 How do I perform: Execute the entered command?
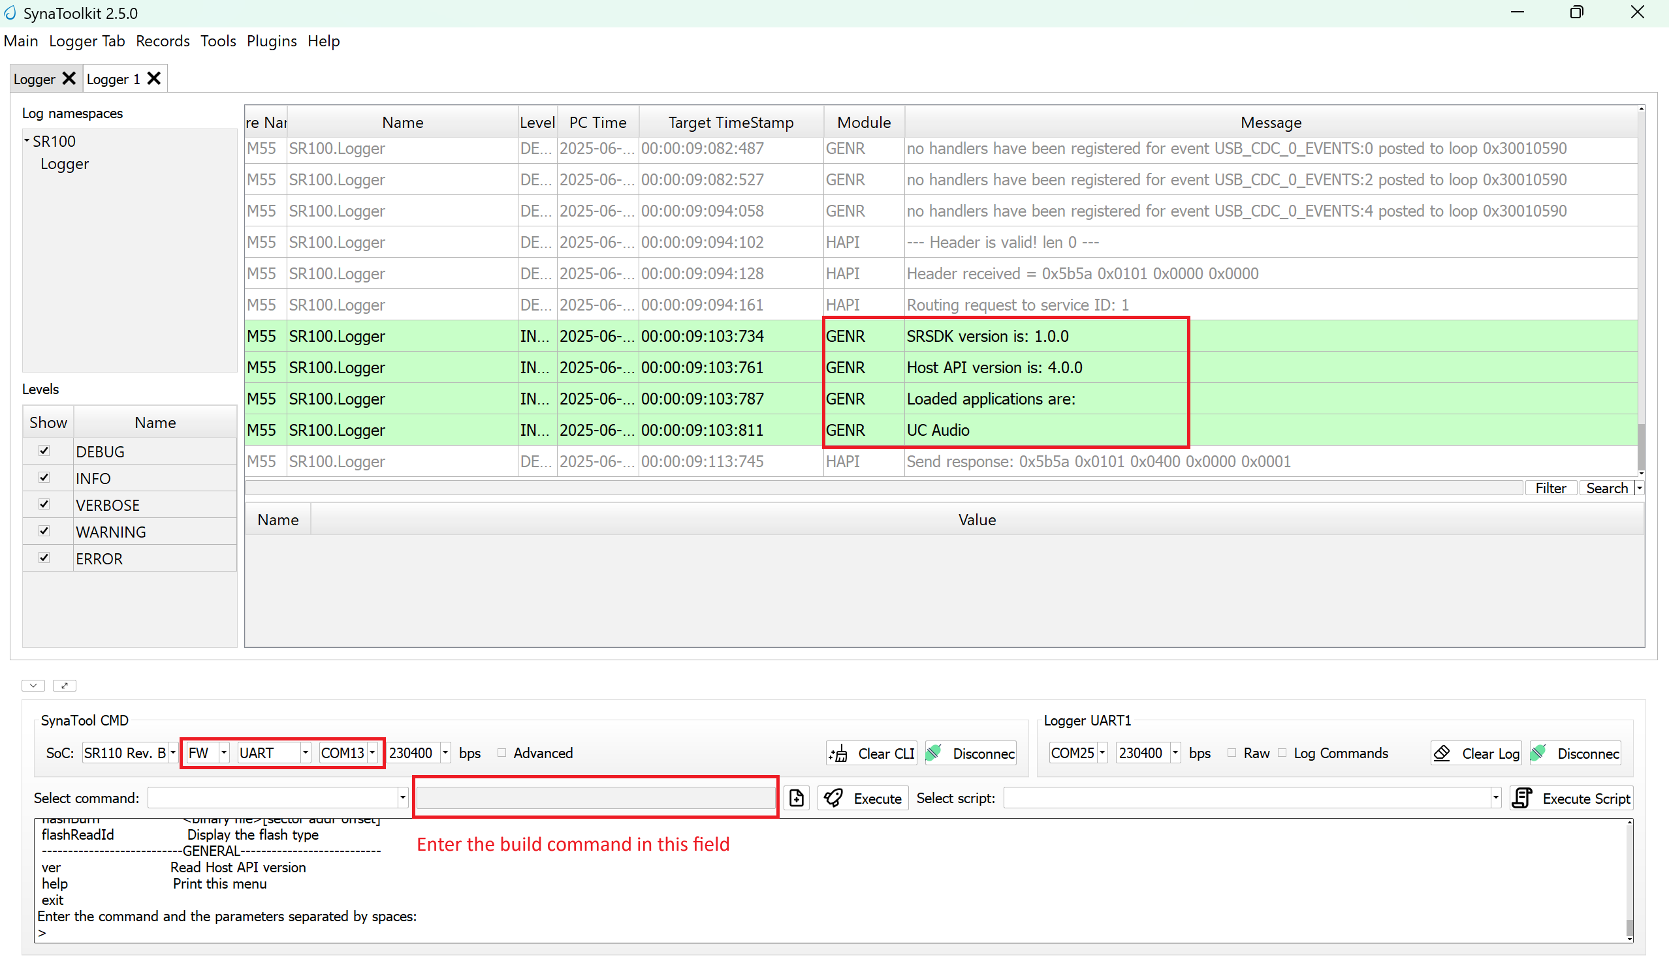pos(863,798)
